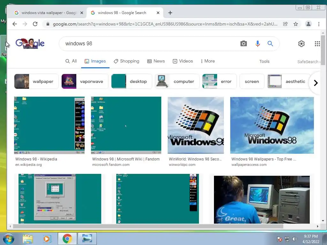Click the forward navigation arrow
This screenshot has height=245, width=327.
pos(25,24)
